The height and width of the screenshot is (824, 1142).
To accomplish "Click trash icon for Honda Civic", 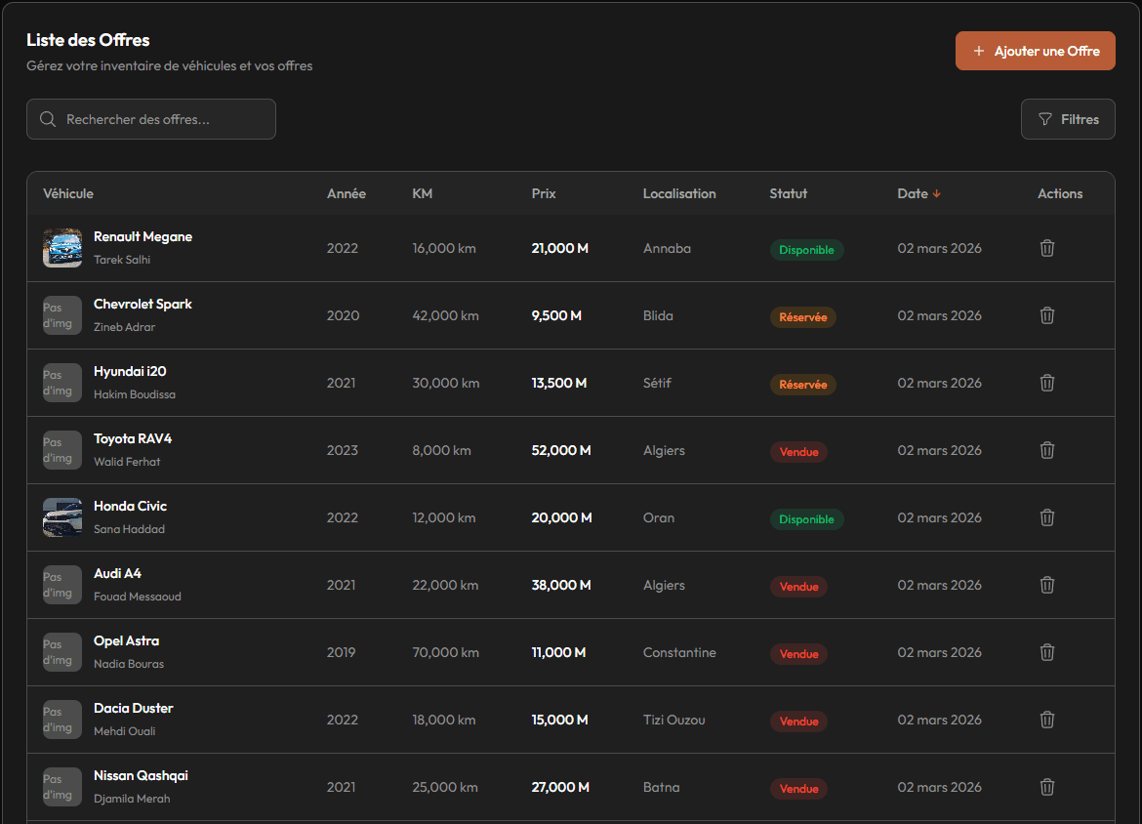I will click(1046, 517).
